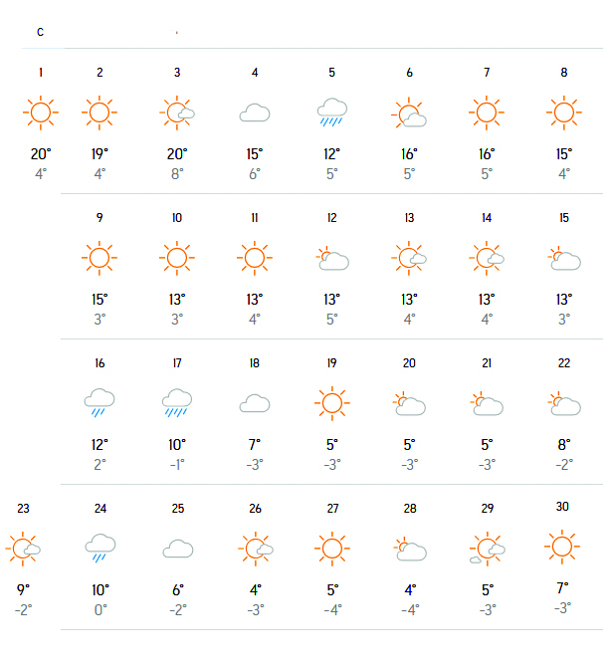
Task: Click the -1° low temperature on day 17
Action: coord(177,464)
